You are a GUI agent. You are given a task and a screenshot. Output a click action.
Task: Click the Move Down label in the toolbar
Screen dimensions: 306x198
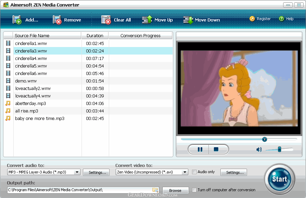click(207, 20)
